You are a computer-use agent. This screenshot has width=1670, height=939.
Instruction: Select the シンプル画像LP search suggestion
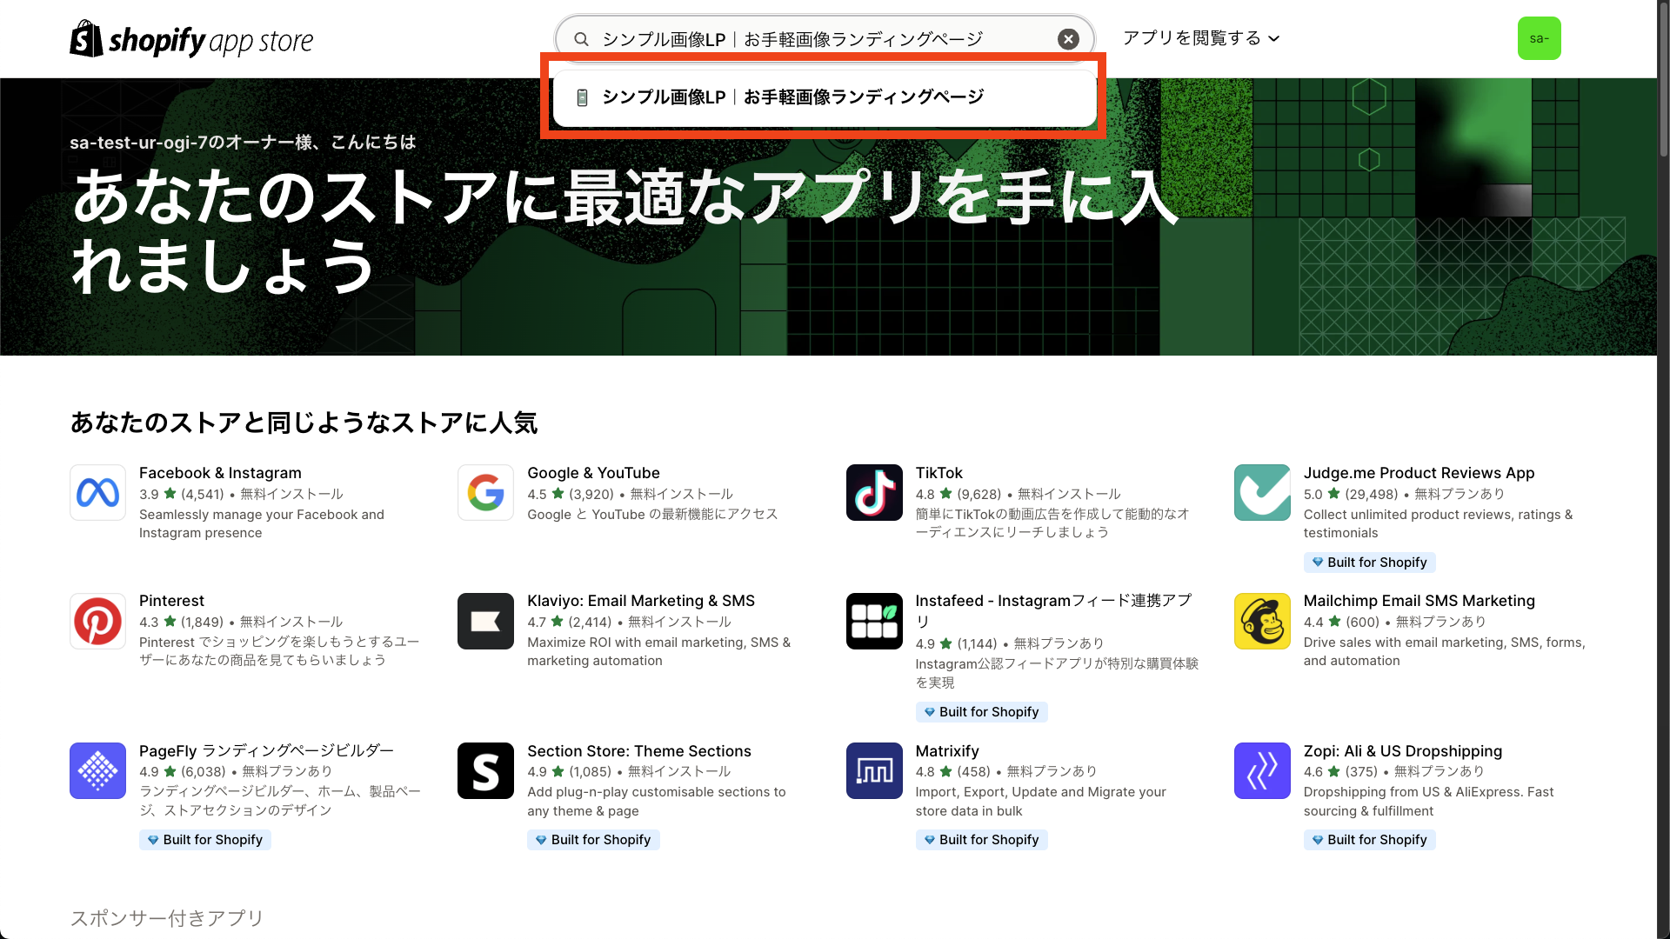pyautogui.click(x=792, y=97)
